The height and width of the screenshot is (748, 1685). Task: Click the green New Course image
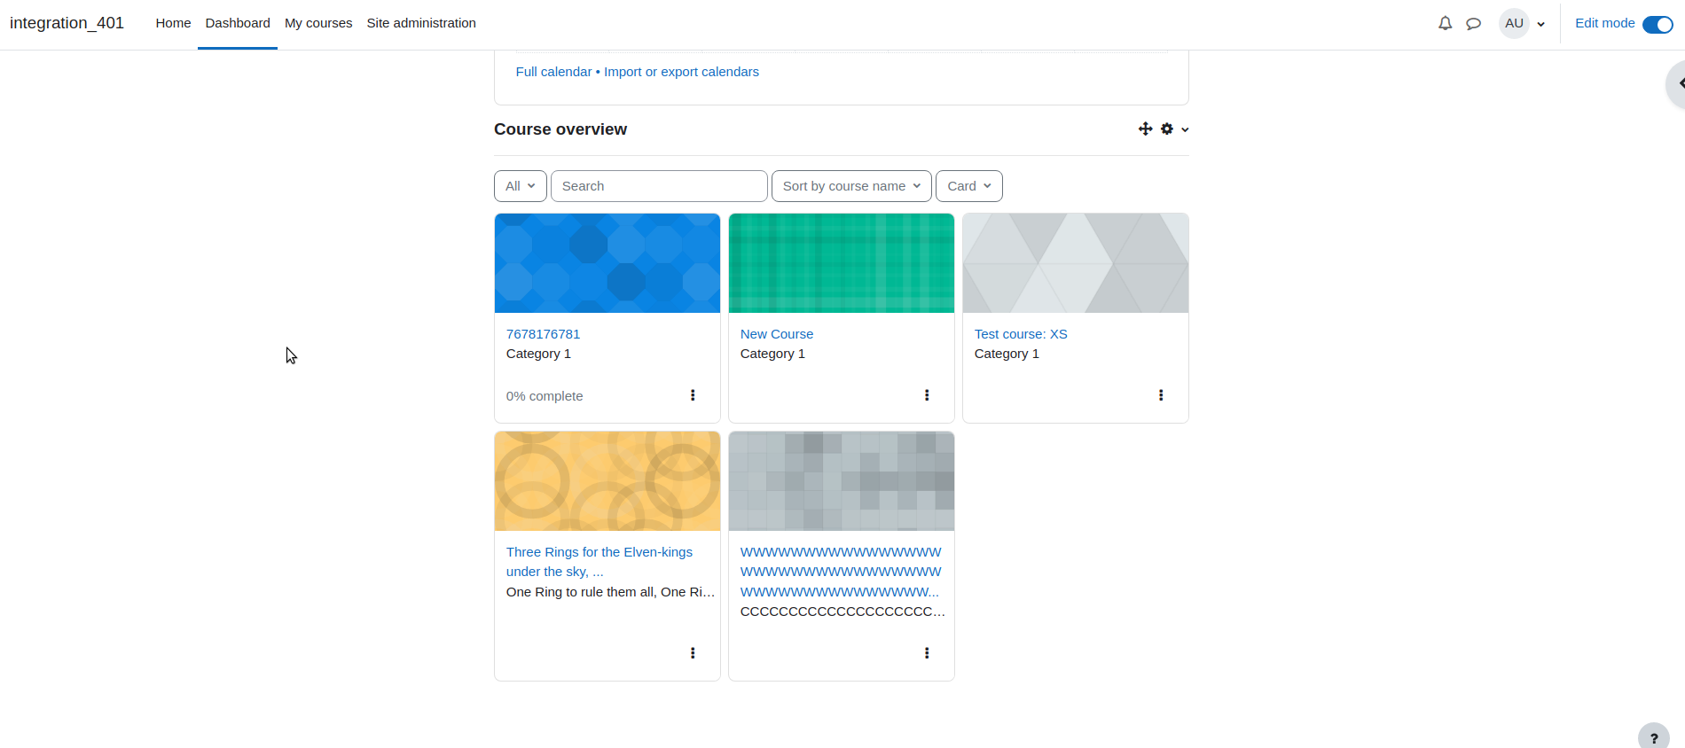(842, 263)
